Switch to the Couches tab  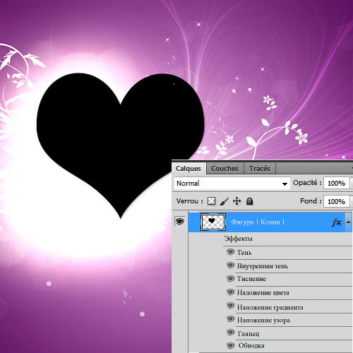coord(225,169)
